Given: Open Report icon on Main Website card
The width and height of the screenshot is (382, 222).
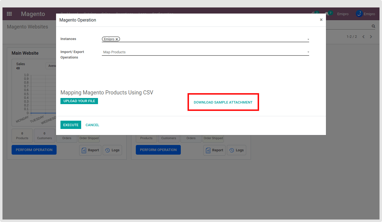Looking at the screenshot, I should [90, 150].
